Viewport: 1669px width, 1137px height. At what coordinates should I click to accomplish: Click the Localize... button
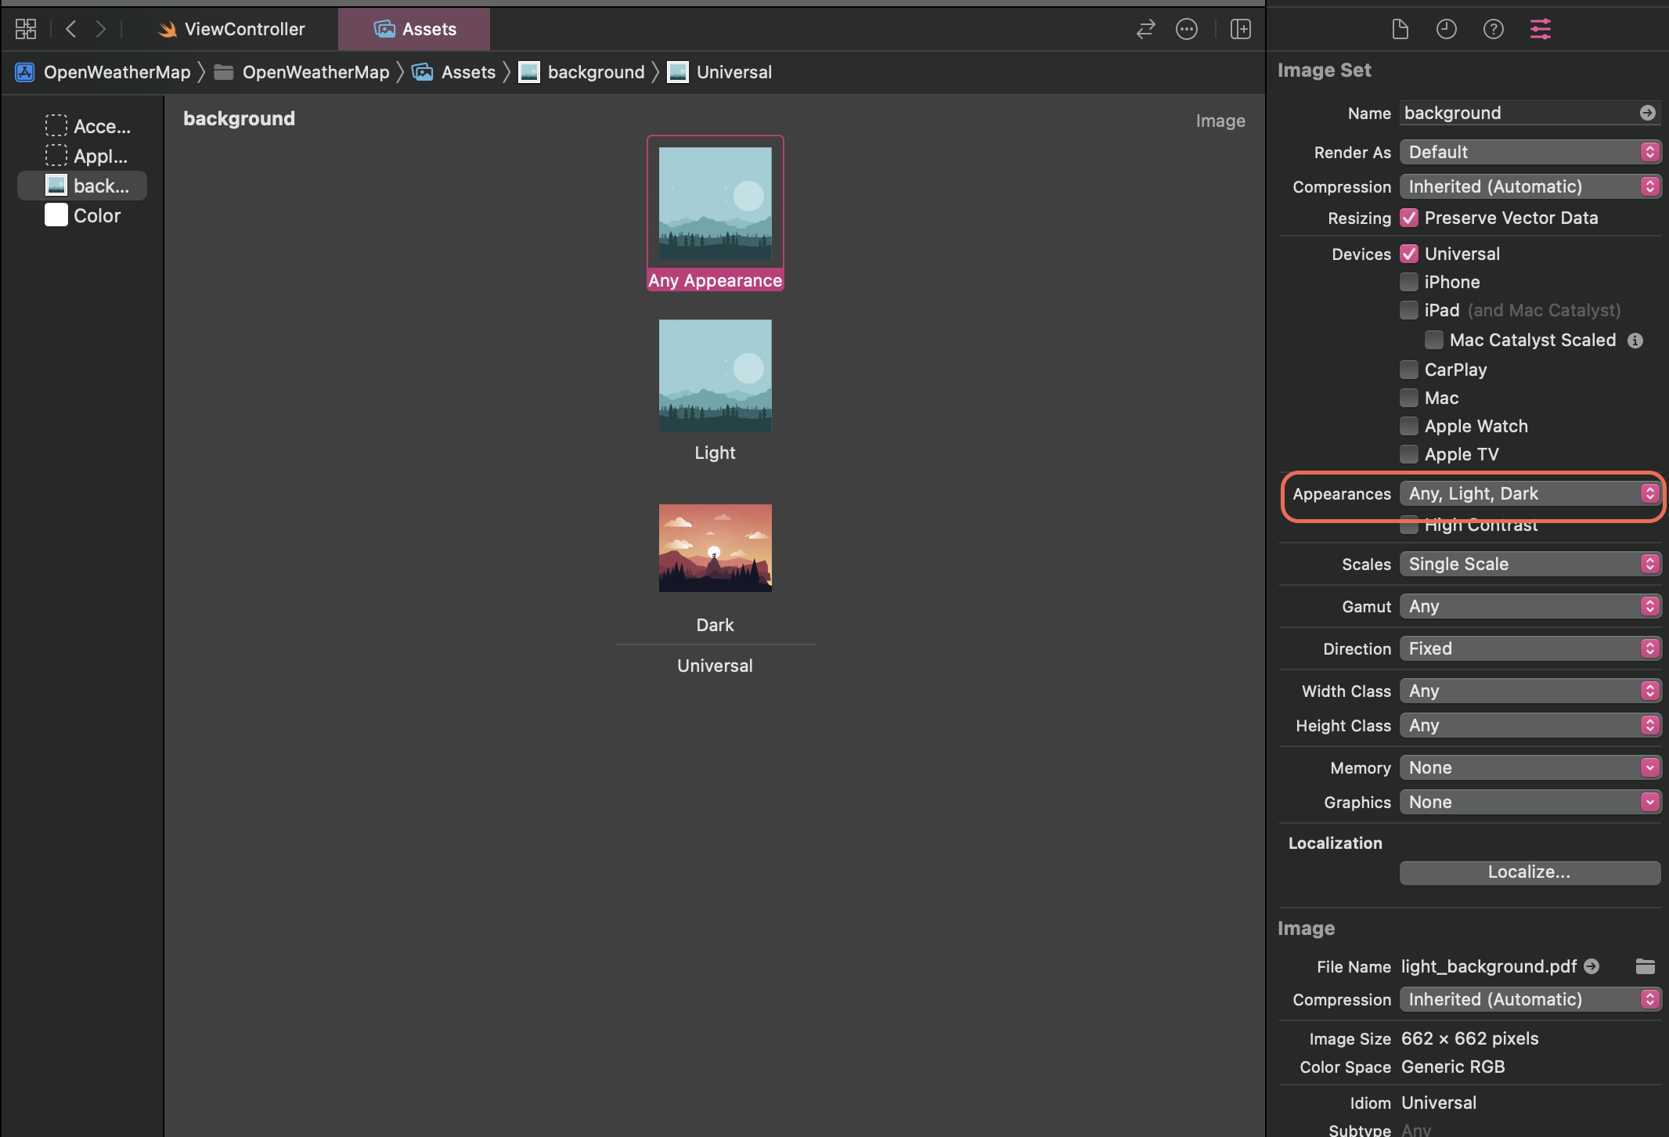click(1529, 872)
